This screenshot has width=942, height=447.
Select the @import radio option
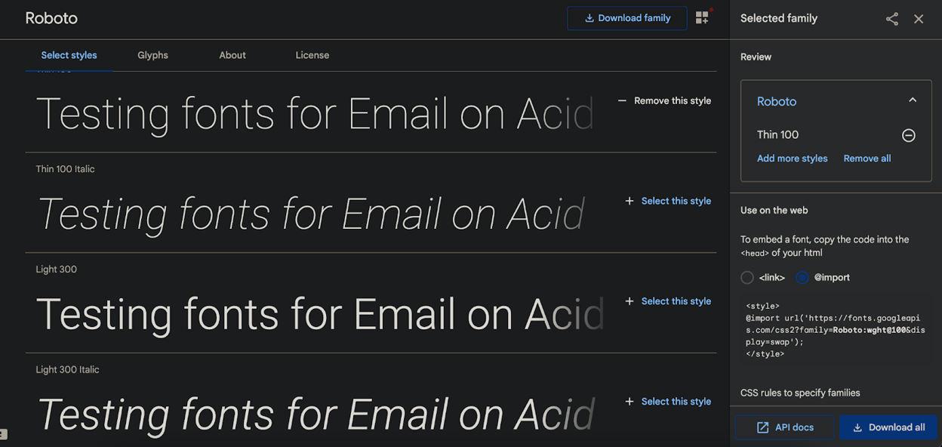click(802, 278)
